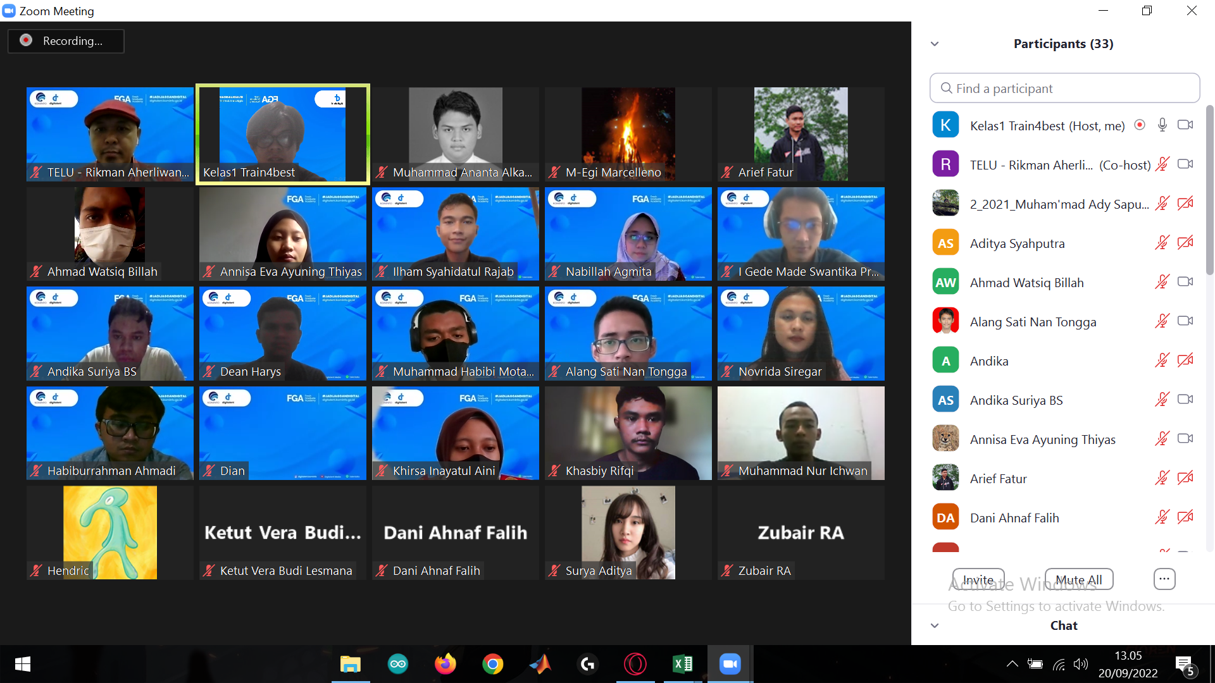Open the Zoom app from the taskbar

[x=730, y=664]
